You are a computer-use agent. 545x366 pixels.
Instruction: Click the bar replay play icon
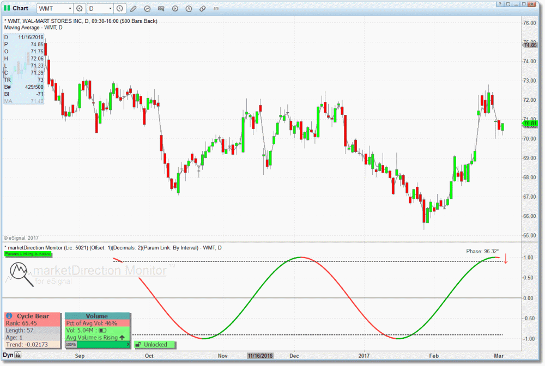[175, 9]
